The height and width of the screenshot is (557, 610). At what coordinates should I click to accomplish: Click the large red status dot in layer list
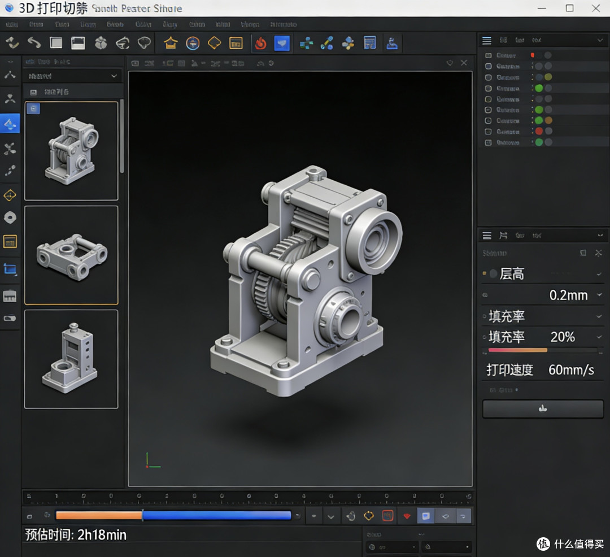539,131
